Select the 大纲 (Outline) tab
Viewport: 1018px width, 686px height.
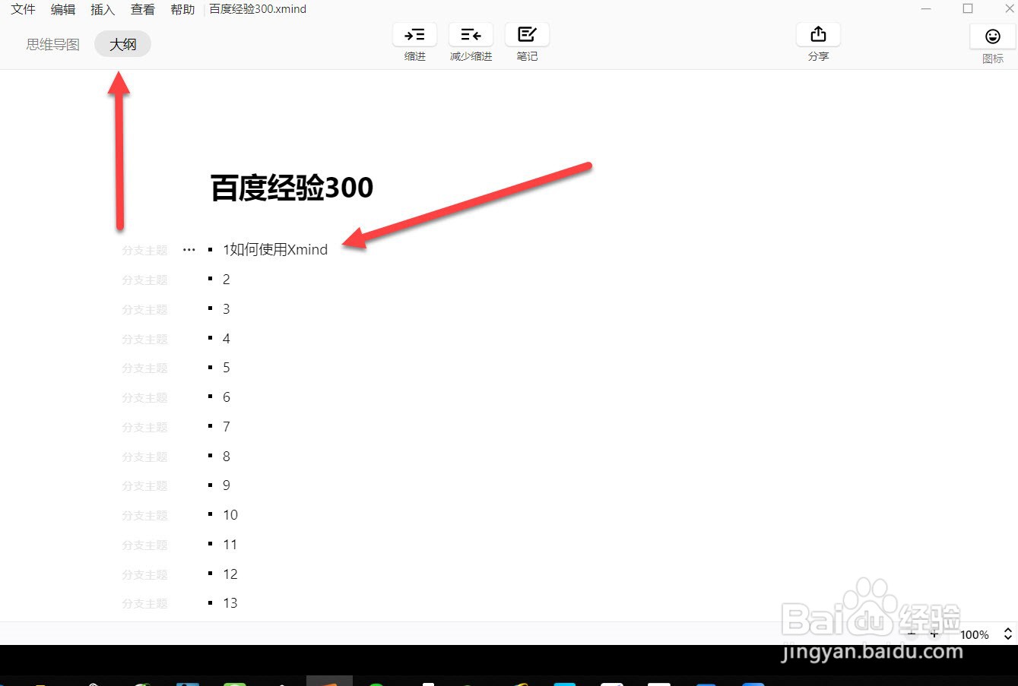click(122, 44)
